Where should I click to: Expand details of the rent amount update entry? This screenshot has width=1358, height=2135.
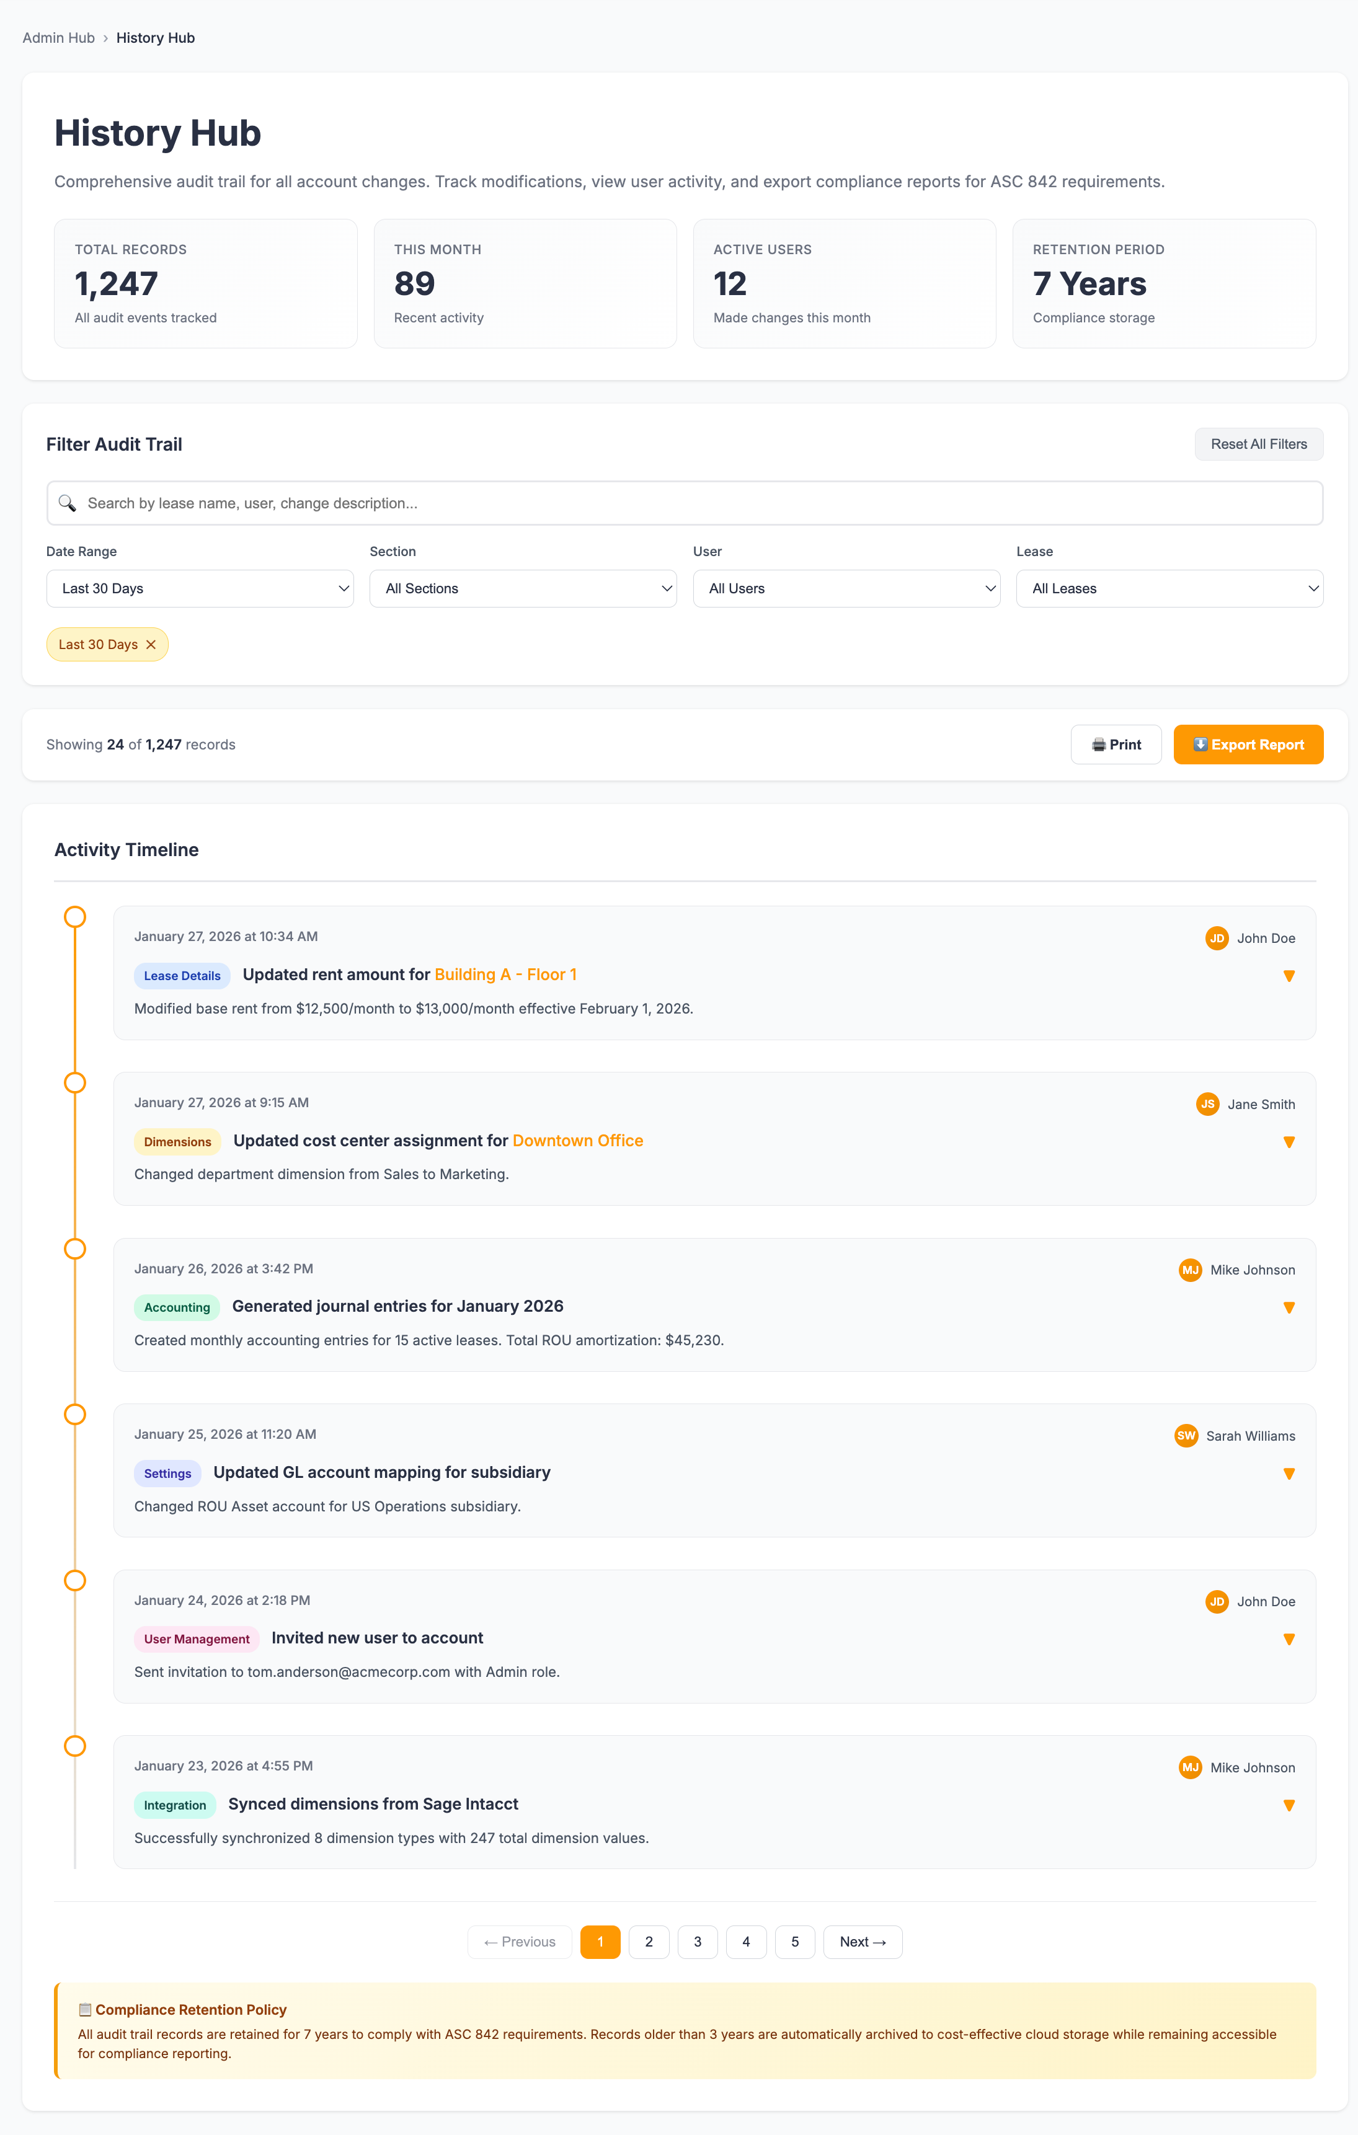(1289, 975)
